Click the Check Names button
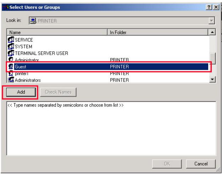222x174 pixels. [x=58, y=92]
